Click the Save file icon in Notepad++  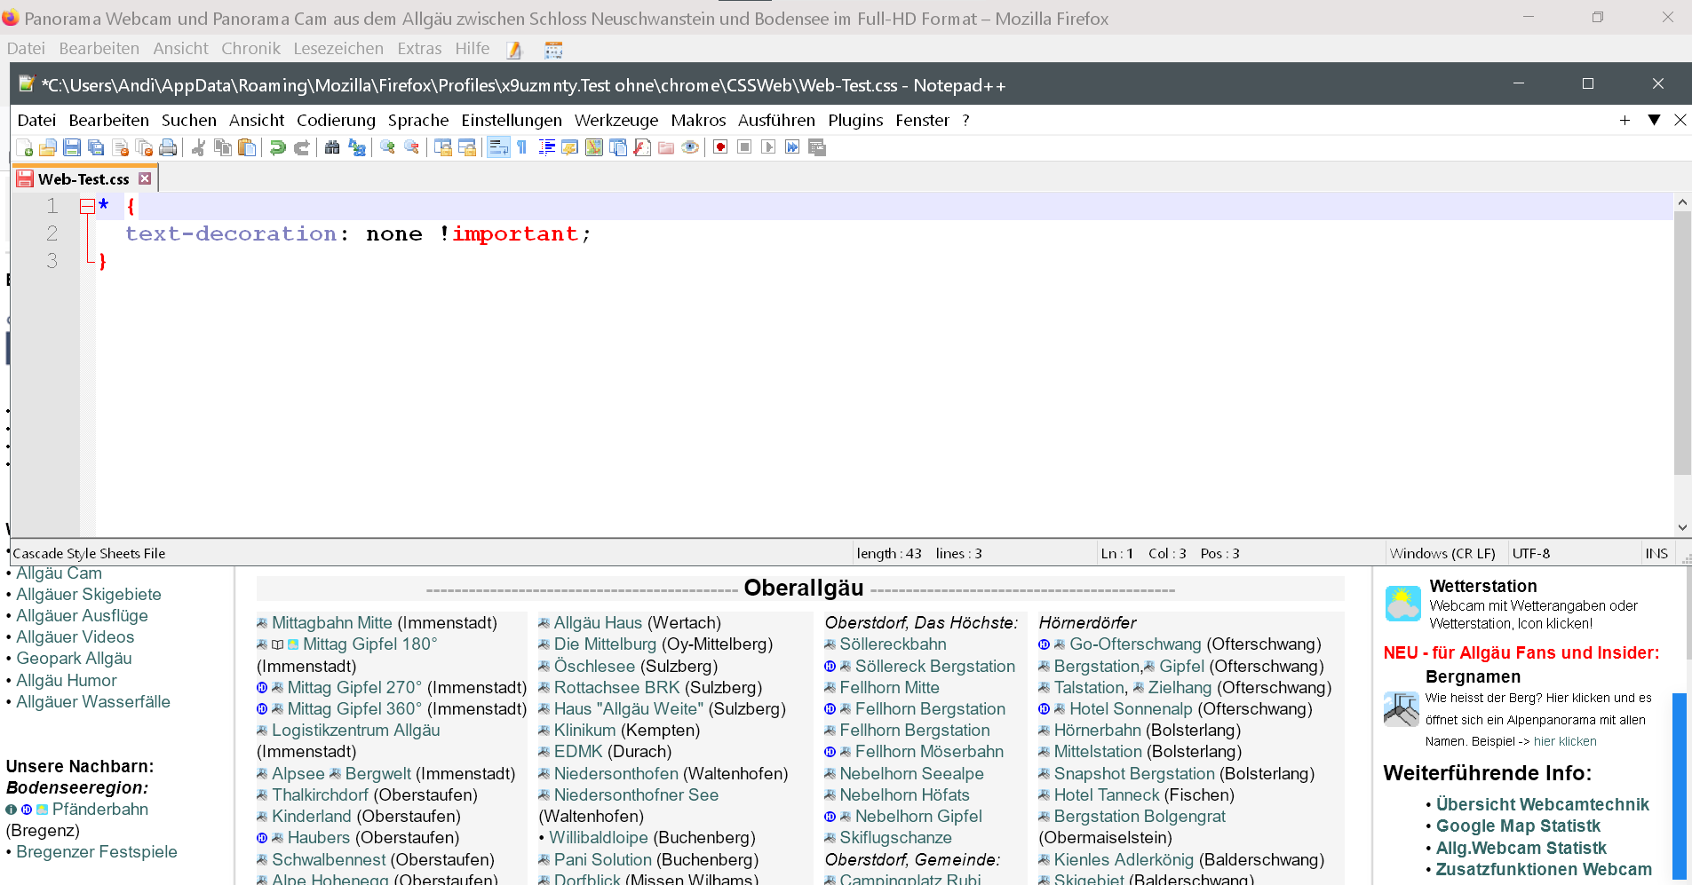point(72,147)
